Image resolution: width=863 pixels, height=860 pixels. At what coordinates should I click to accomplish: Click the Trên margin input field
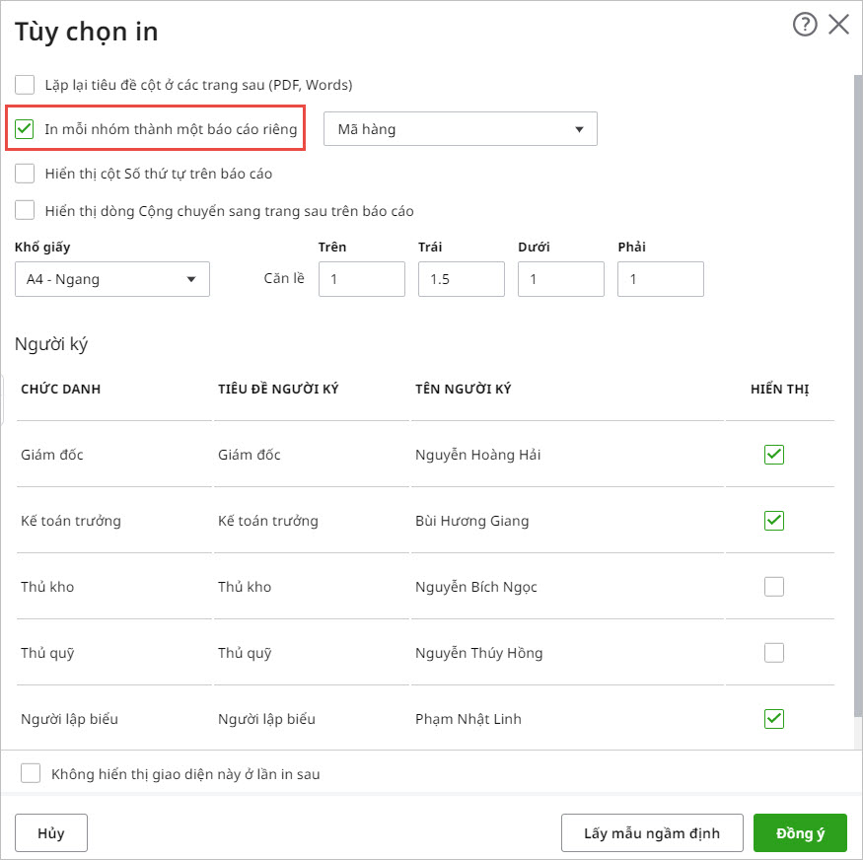coord(361,279)
